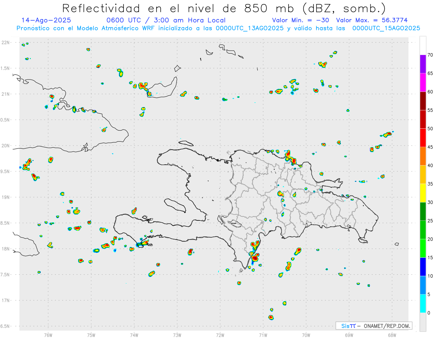Select the orange 40–45 dBZ color band
440x340 pixels.
[x=423, y=156]
